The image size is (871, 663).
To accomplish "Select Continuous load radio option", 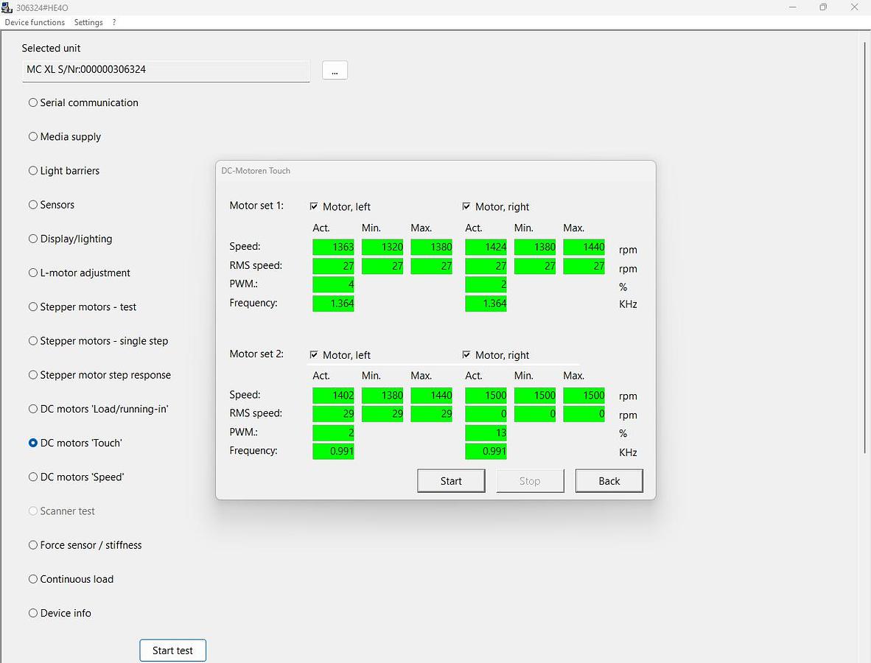I will pos(71,579).
